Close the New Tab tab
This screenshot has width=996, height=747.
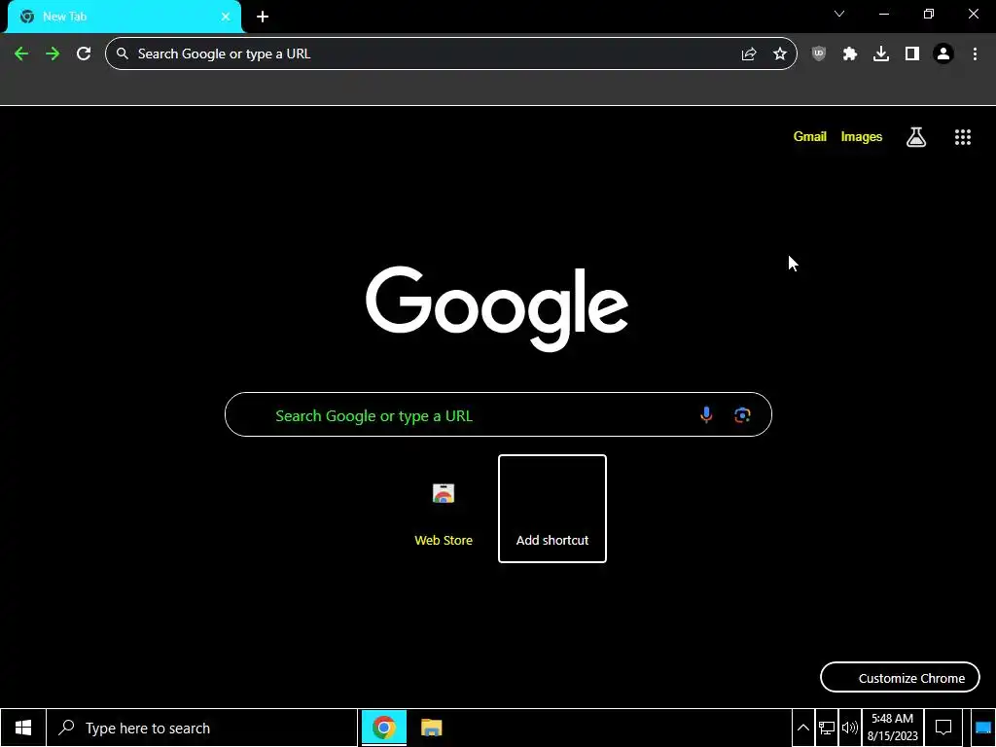226,17
